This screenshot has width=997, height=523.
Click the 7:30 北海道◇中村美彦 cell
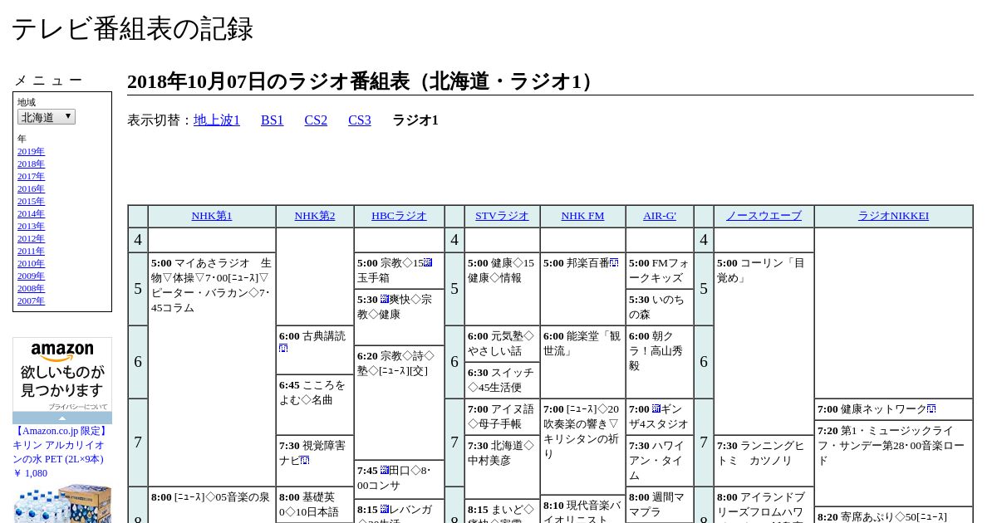(502, 467)
